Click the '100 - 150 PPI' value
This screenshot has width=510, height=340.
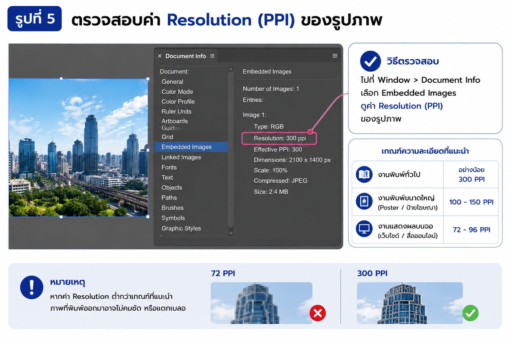471,202
